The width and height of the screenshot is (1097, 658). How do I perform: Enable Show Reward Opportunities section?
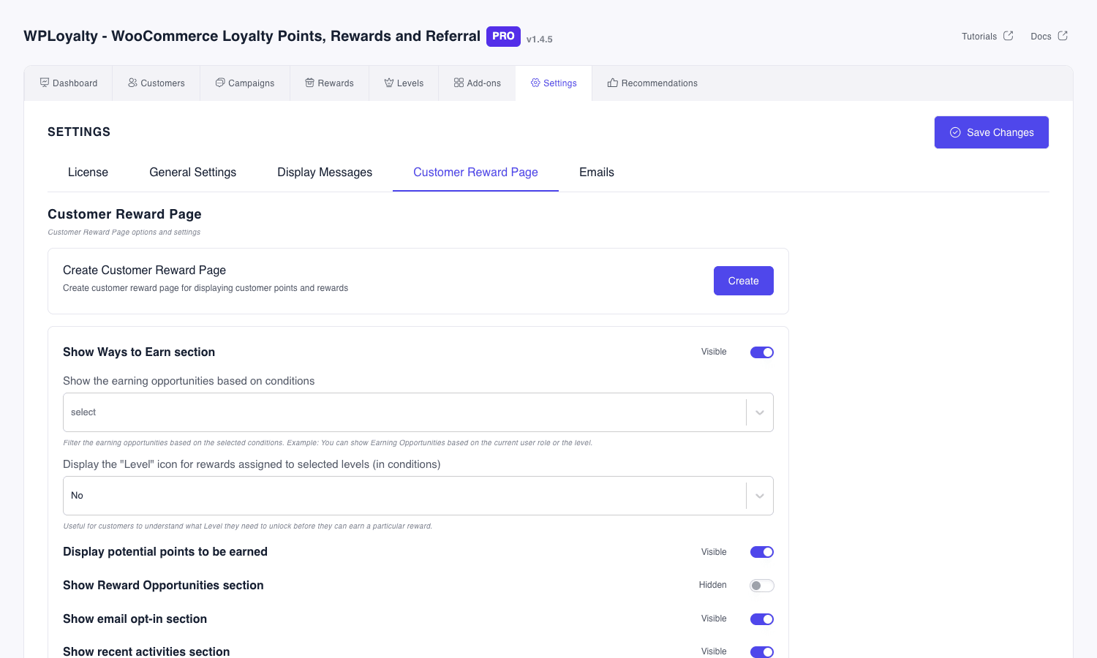point(762,586)
